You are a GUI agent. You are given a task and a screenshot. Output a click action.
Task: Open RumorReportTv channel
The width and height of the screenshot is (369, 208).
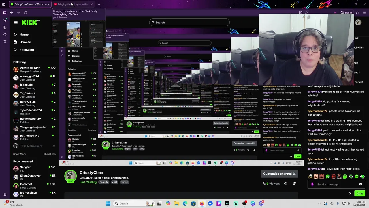pos(34,120)
